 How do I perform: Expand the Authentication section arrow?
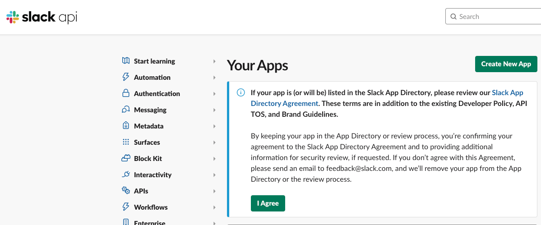[x=214, y=94]
